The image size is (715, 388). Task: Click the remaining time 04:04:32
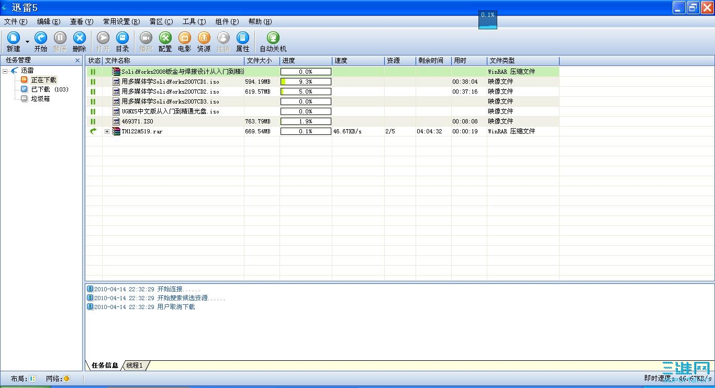point(429,131)
